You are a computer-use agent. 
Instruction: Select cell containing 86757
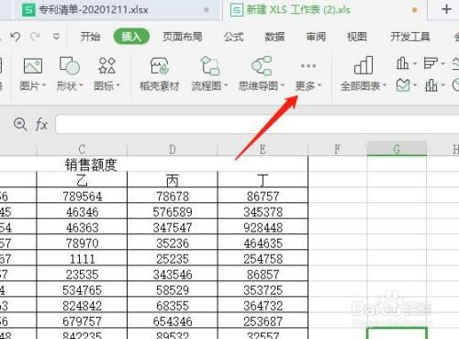[x=263, y=196]
